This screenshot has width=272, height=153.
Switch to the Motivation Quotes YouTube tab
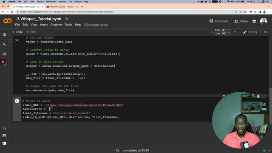(62, 7)
